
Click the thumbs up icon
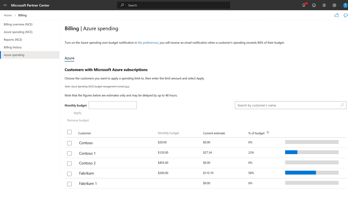[x=336, y=15]
